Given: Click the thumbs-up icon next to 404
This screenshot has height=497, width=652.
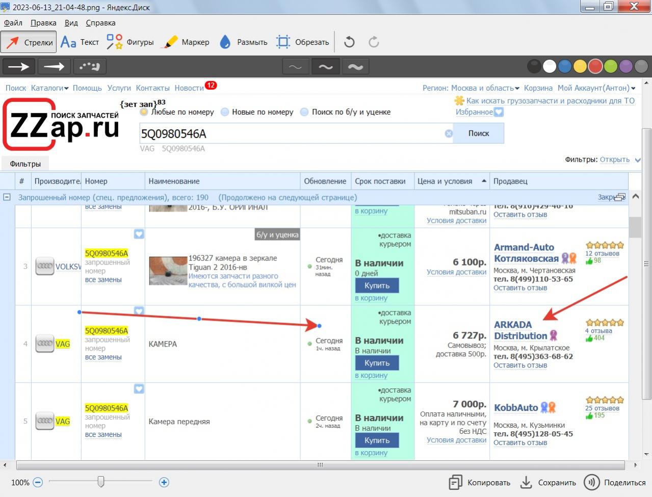Looking at the screenshot, I should 589,338.
